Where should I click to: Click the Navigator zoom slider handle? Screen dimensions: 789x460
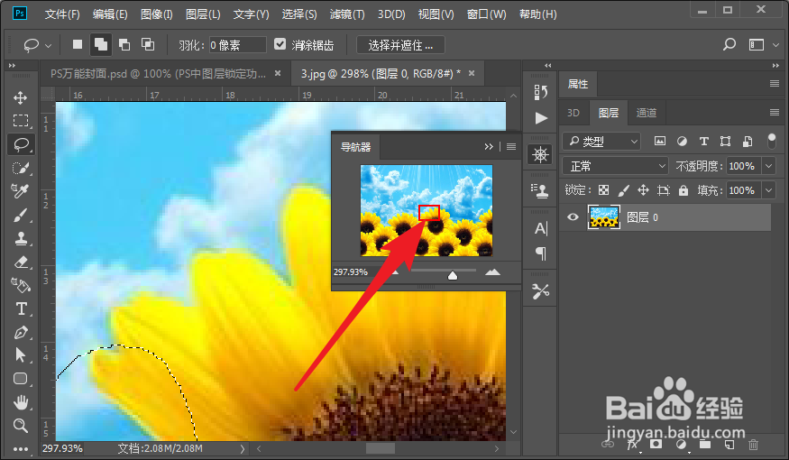[x=453, y=275]
